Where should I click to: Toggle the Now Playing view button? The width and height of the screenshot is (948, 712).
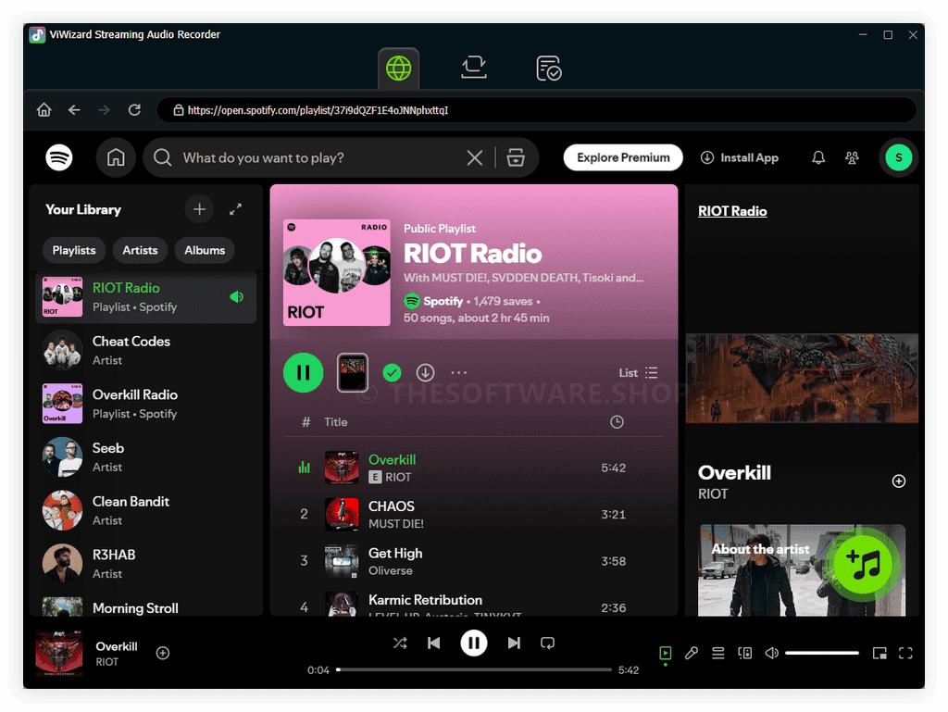coord(665,653)
